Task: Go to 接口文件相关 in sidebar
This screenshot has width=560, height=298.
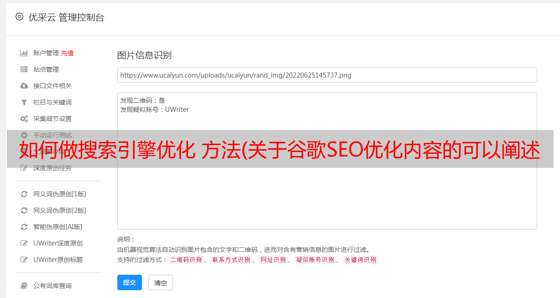Action: pos(52,86)
